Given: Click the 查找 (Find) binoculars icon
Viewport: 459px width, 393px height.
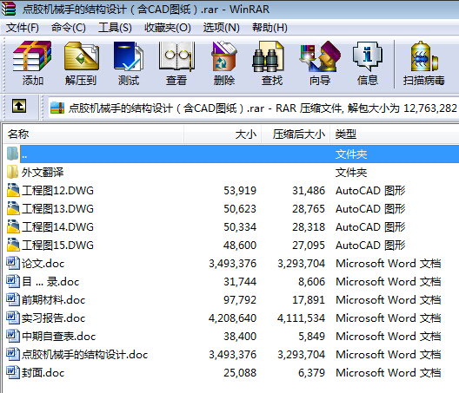Looking at the screenshot, I should [x=268, y=56].
